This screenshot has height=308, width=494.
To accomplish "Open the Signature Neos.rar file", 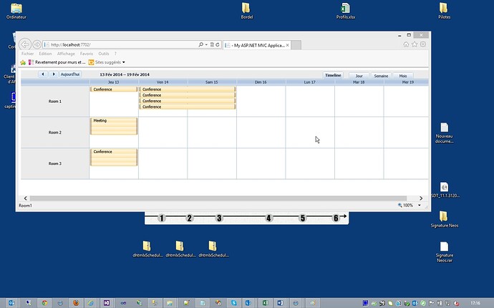I will click(444, 252).
